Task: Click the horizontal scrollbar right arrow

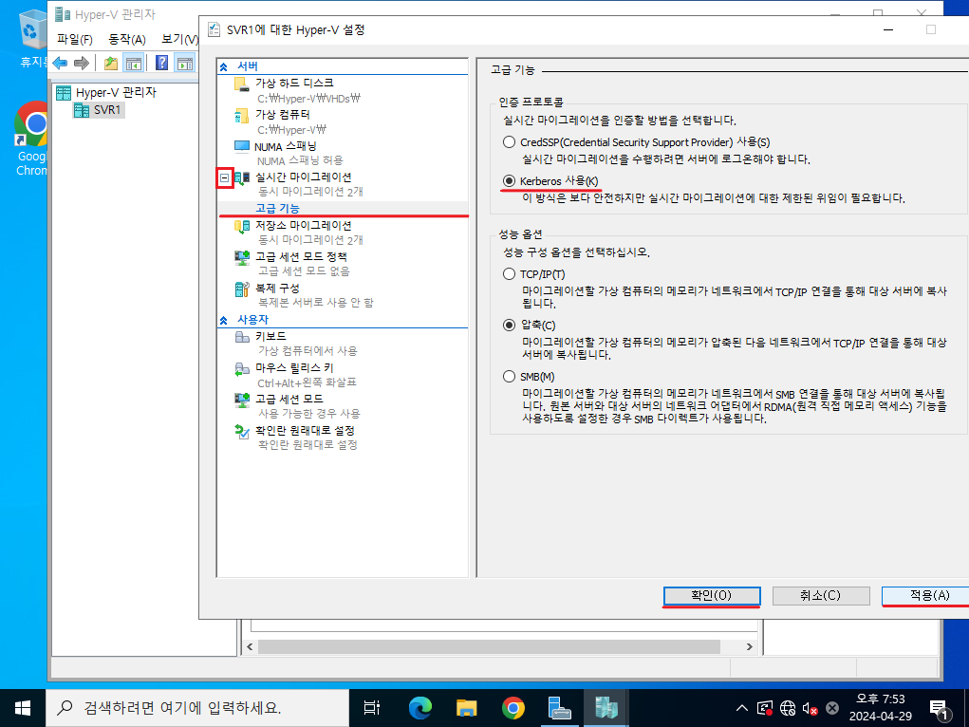Action: pyautogui.click(x=750, y=646)
